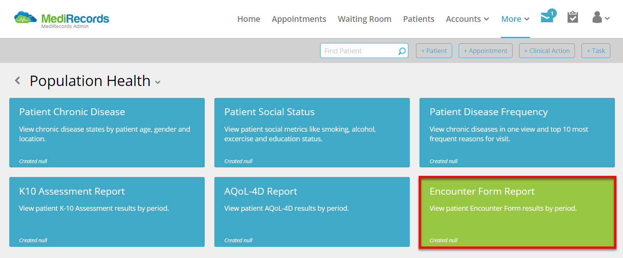Open the tasks clipboard icon
The image size is (623, 258).
click(x=573, y=17)
